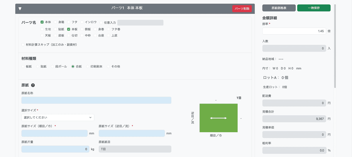
Task: Click the 金額詳細 heading
Action: 270,18
